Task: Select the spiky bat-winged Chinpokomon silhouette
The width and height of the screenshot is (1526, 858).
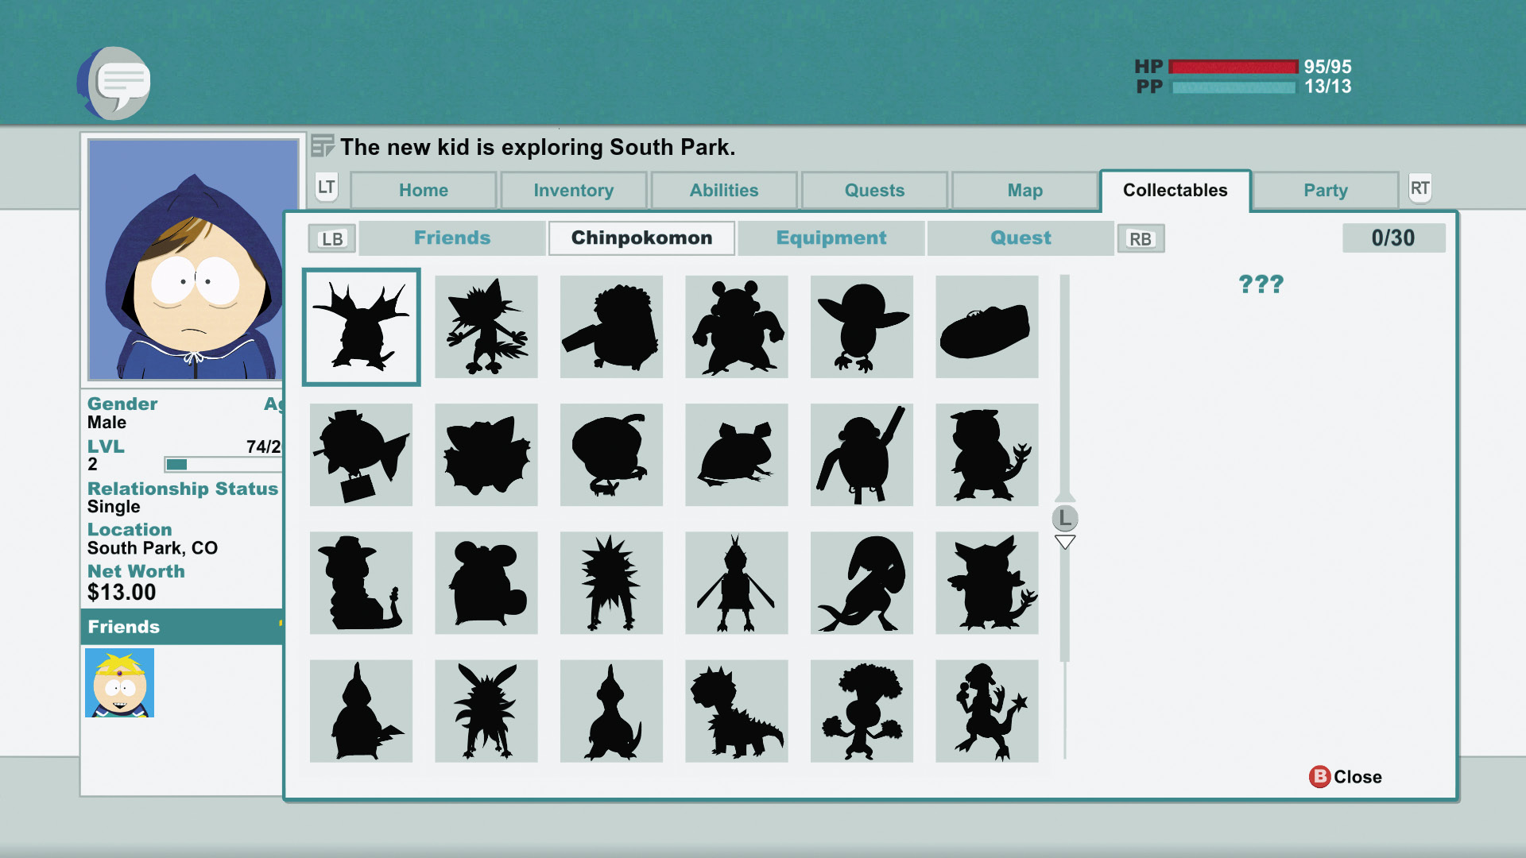Action: click(x=361, y=327)
